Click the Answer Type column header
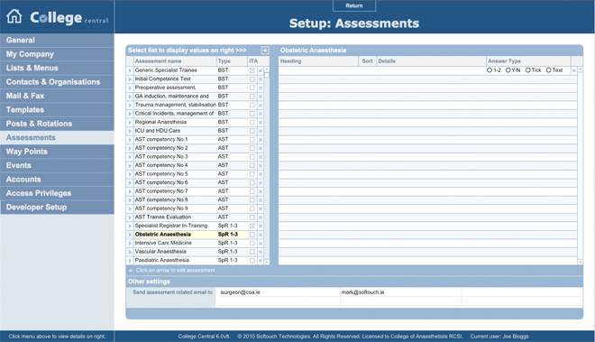The width and height of the screenshot is (595, 342). pos(528,61)
